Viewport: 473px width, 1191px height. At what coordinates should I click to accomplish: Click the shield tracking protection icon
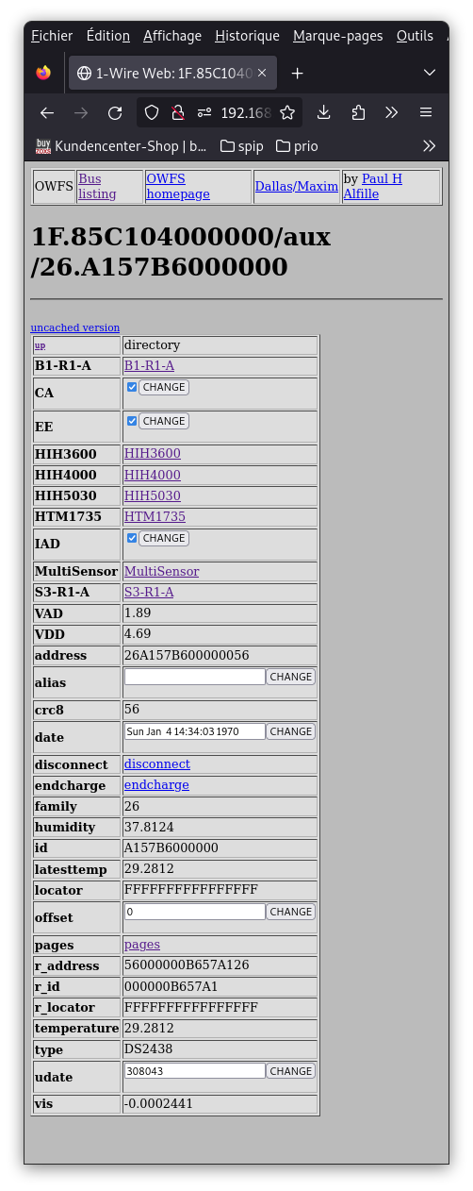[x=152, y=113]
